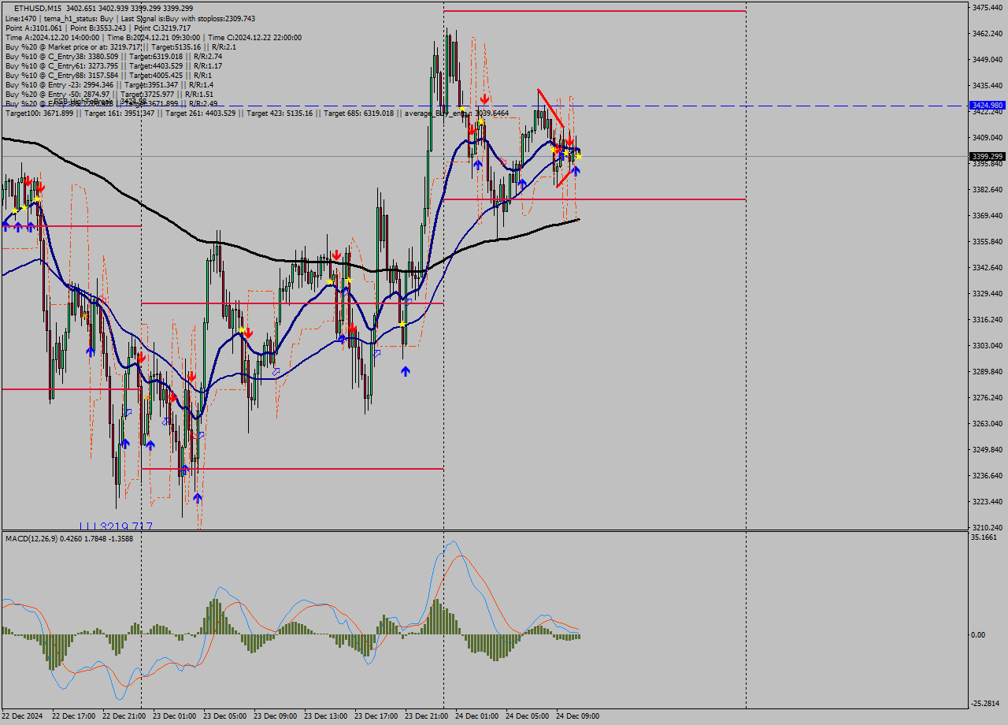Click the '23 Dec 21:00' time axis label
The width and height of the screenshot is (1008, 725).
point(426,716)
